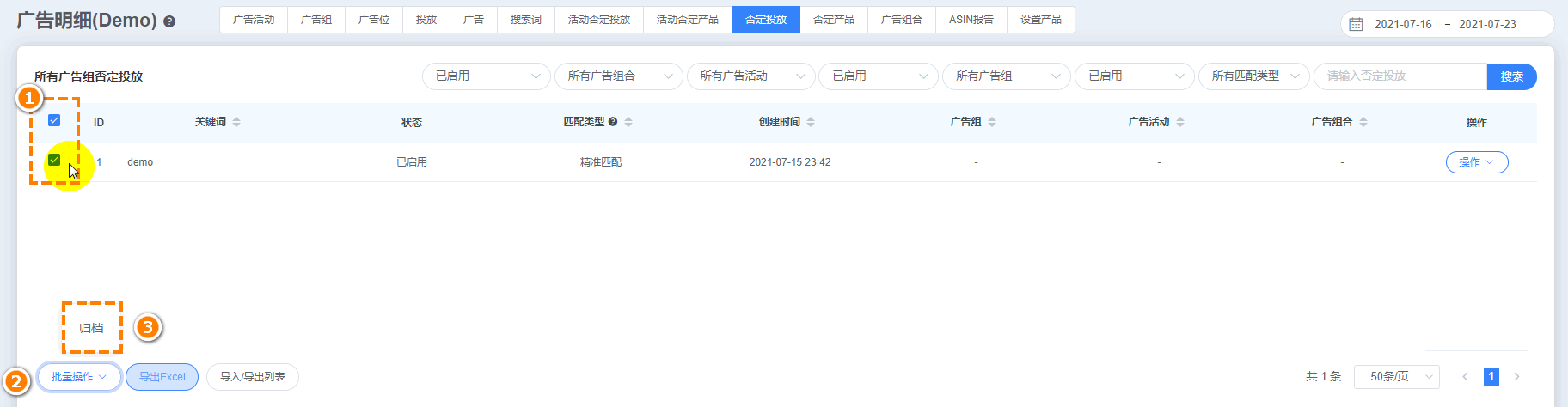Screen dimensions: 1568x407
Task: Click the 搜索 button
Action: coord(1511,76)
